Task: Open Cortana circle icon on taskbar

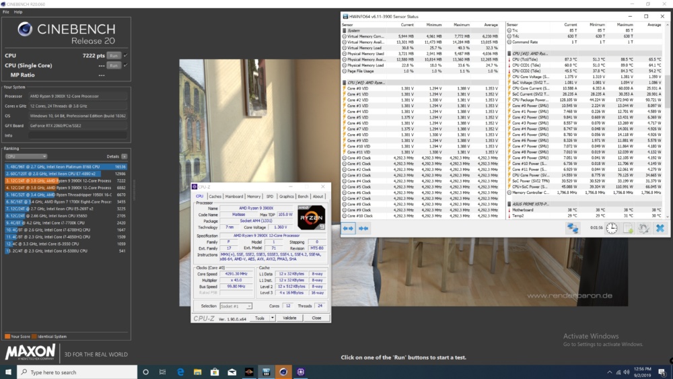Action: click(x=145, y=372)
